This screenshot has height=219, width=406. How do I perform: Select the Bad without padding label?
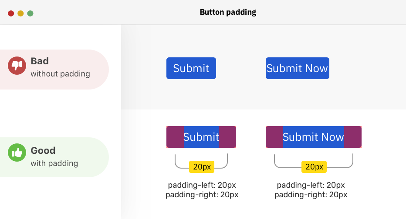pyautogui.click(x=60, y=67)
